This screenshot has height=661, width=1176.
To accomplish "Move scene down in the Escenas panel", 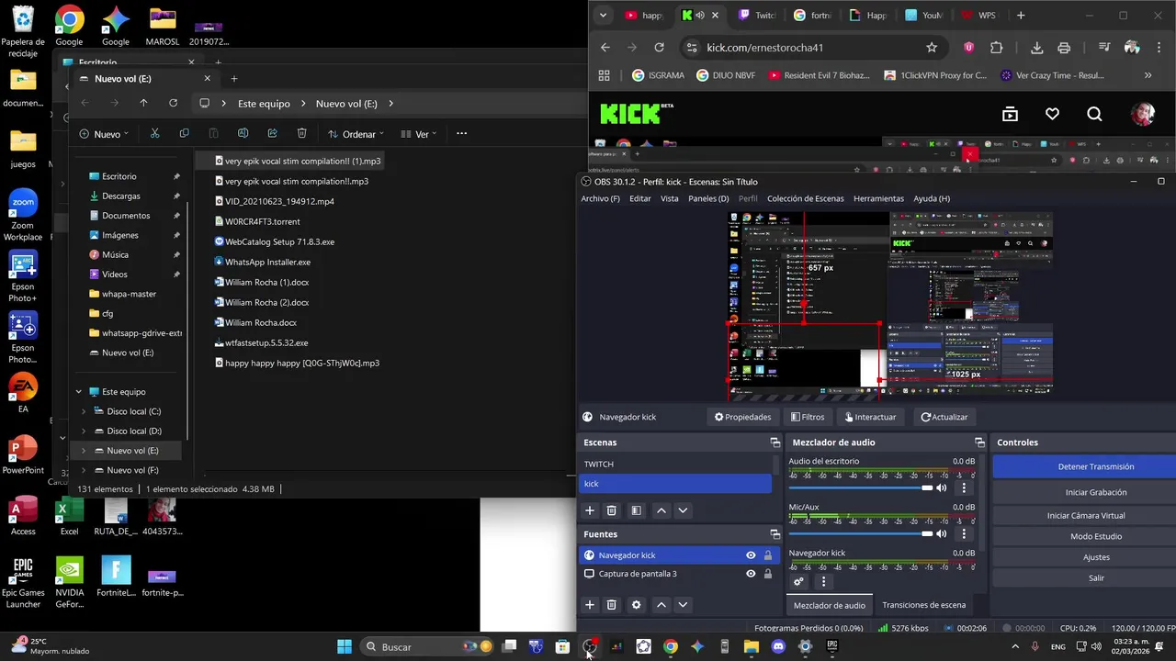I will point(683,510).
